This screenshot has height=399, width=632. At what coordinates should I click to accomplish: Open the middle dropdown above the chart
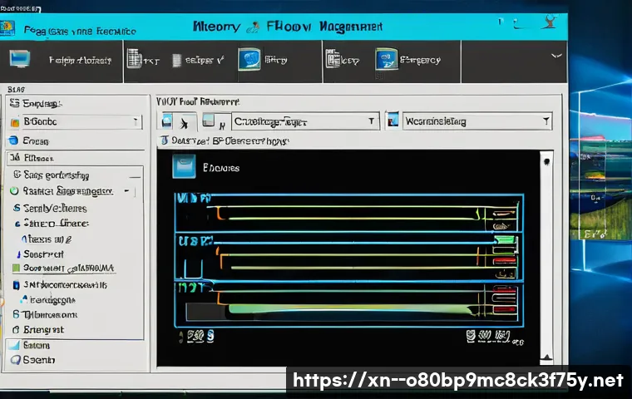click(372, 121)
